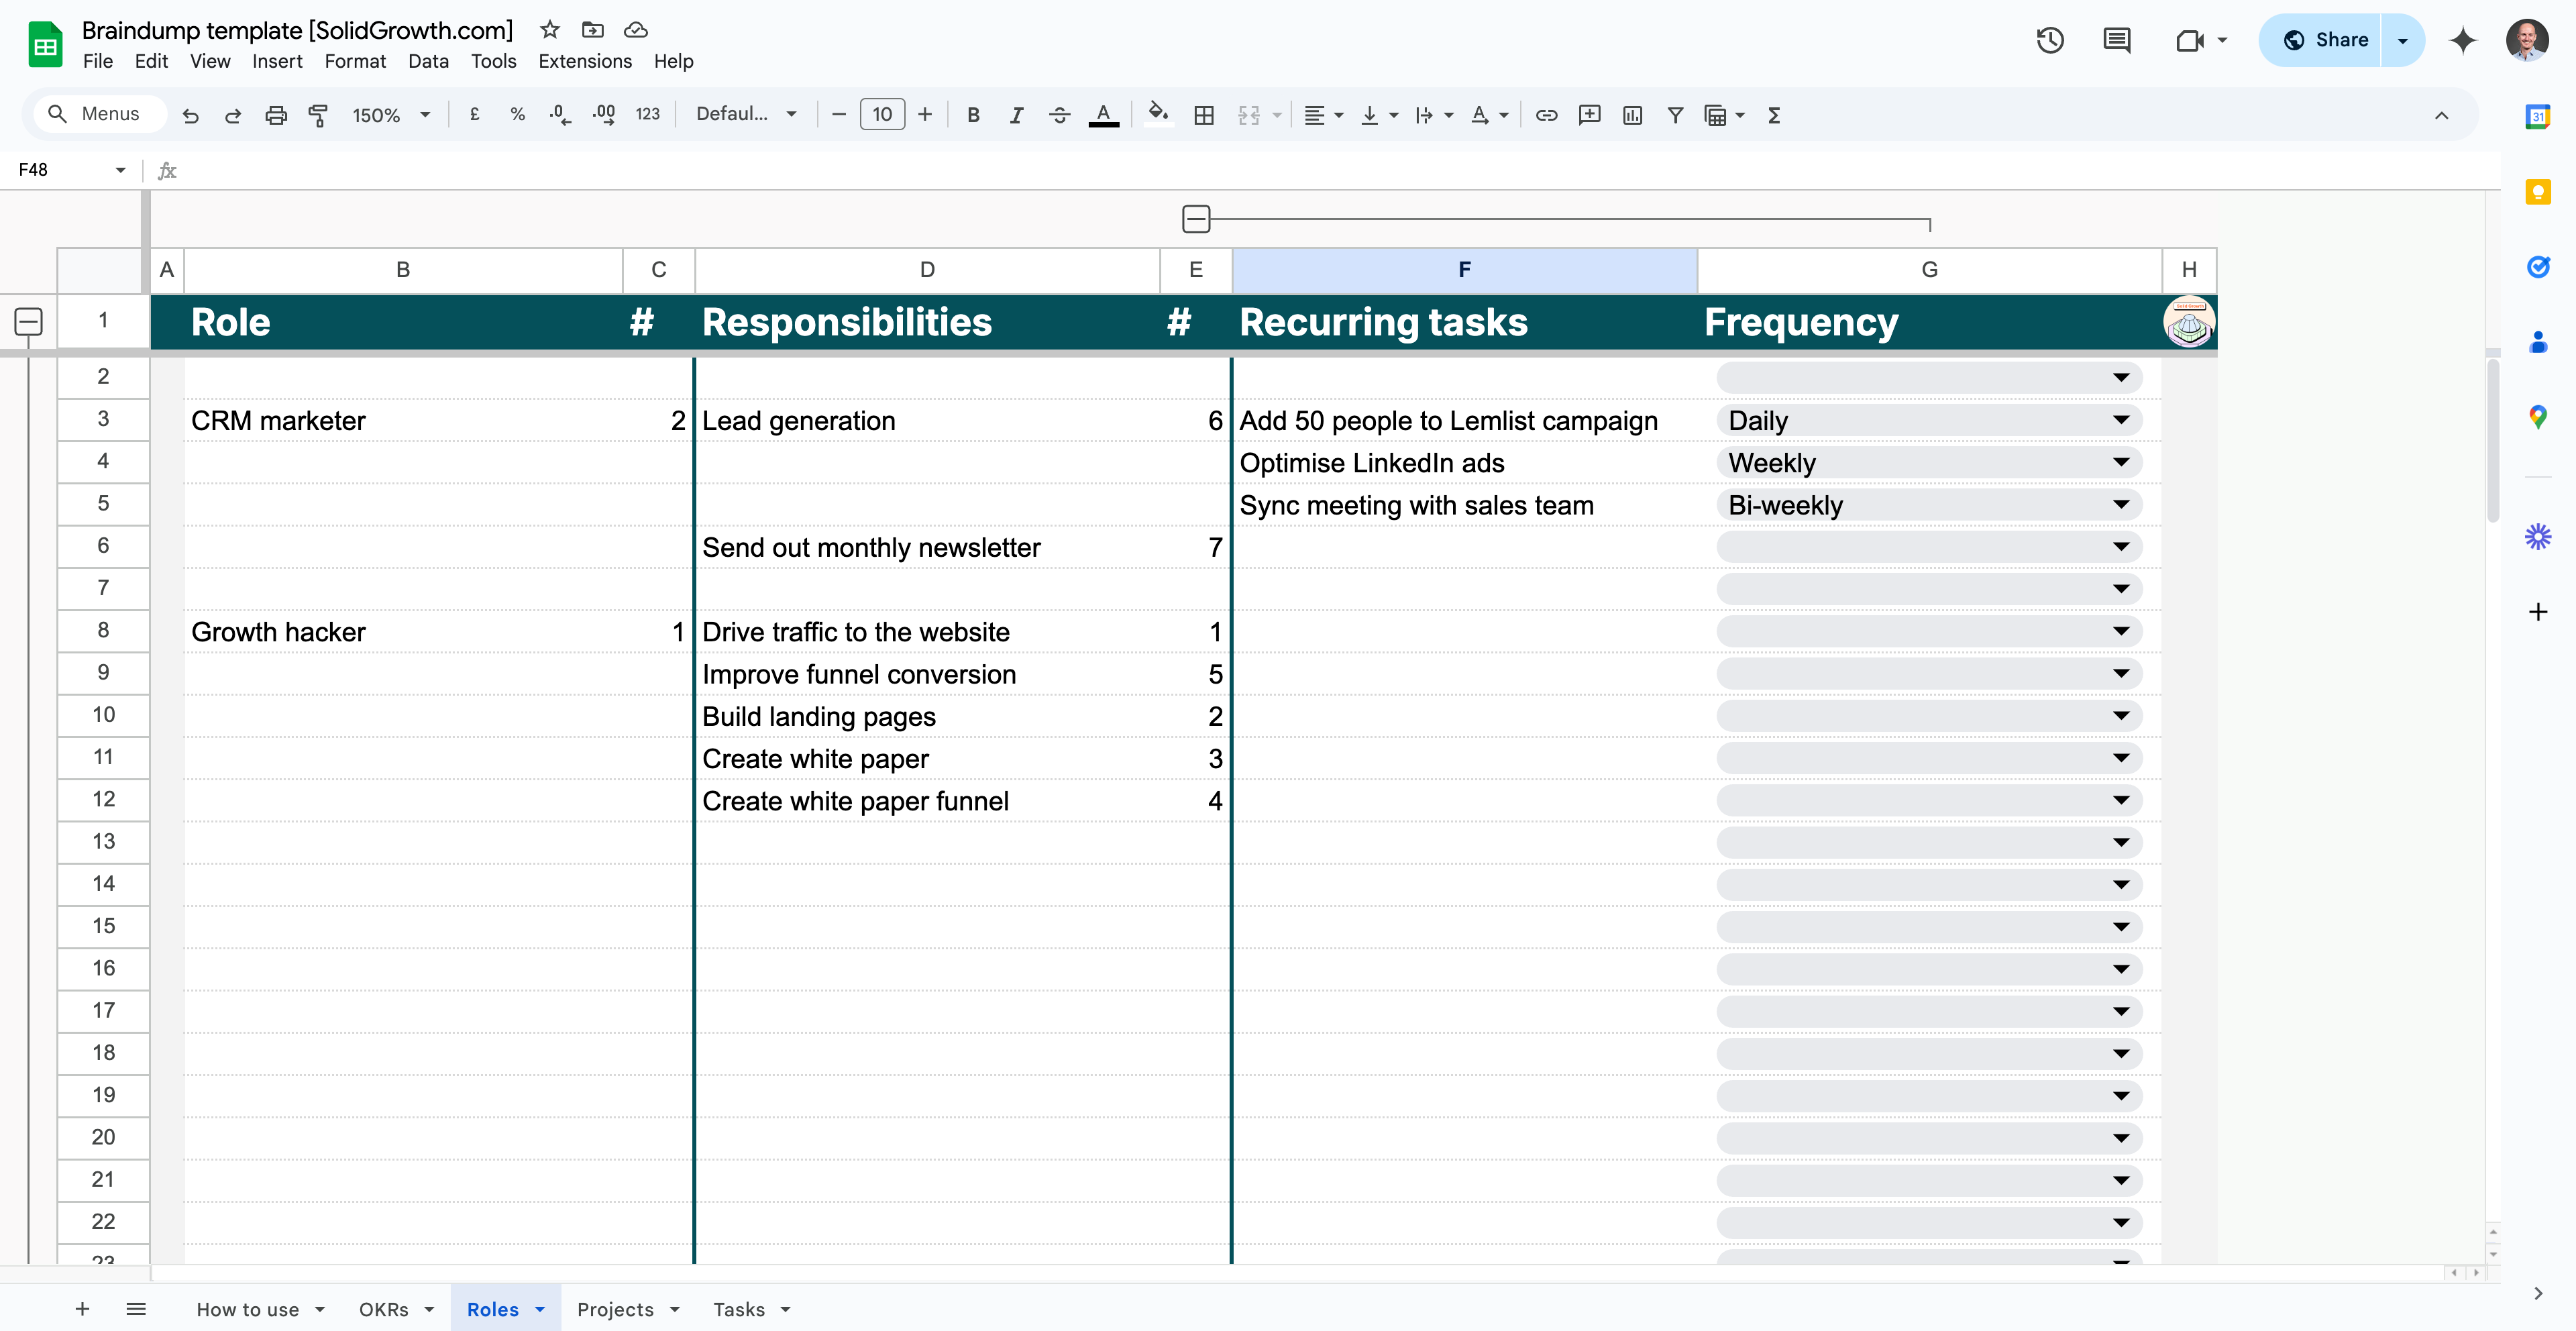Toggle strikethrough formatting
This screenshot has width=2576, height=1331.
[x=1059, y=115]
